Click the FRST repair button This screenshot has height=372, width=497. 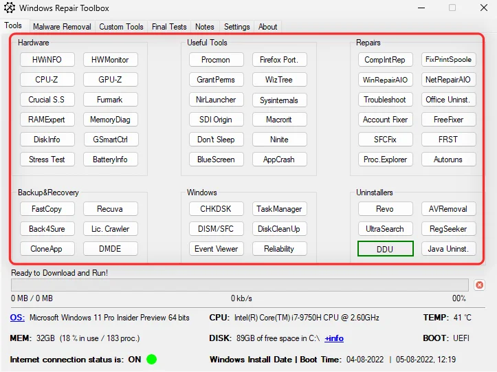[448, 140]
